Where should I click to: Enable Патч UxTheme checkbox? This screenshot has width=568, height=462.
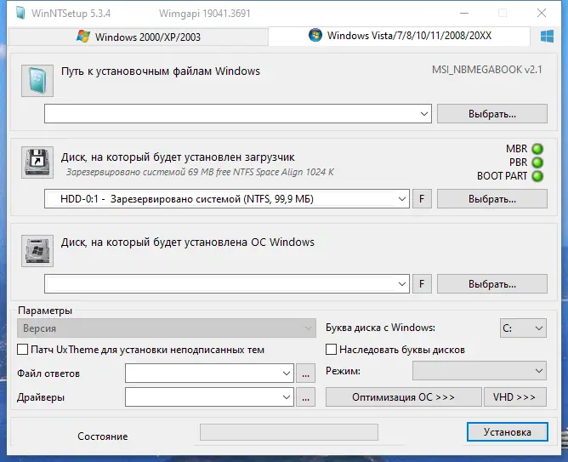22,350
